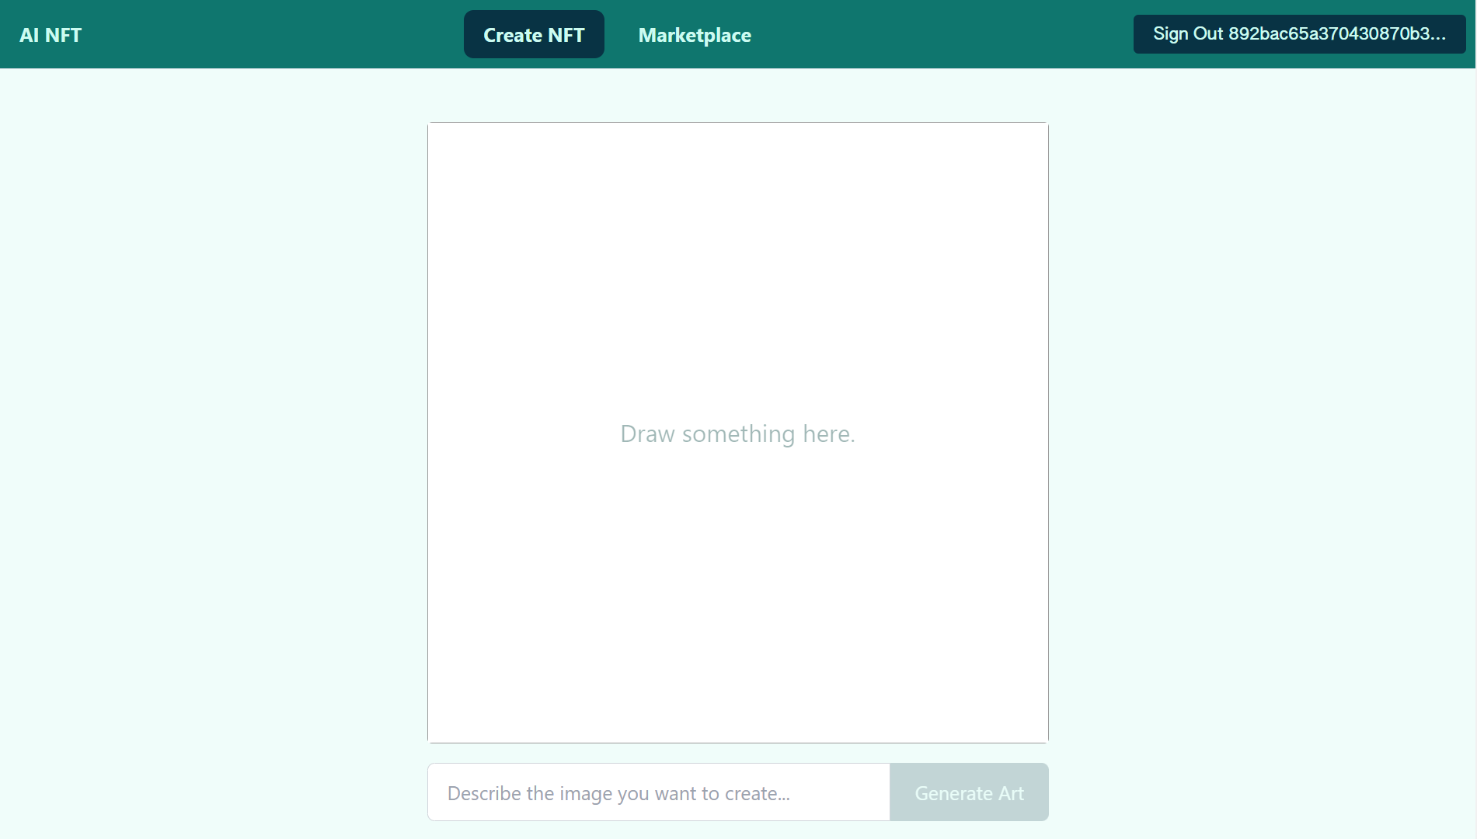
Task: Select the Create NFT tab
Action: [534, 34]
